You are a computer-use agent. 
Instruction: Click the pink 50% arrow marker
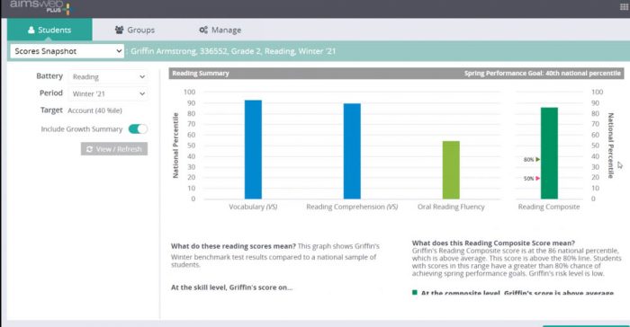tap(538, 178)
